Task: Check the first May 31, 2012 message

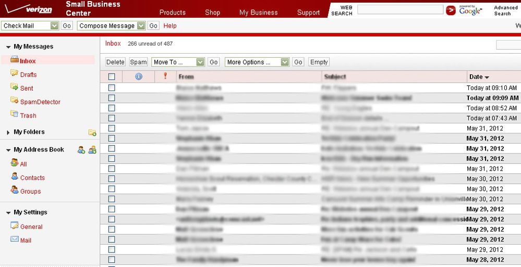Action: click(x=112, y=128)
